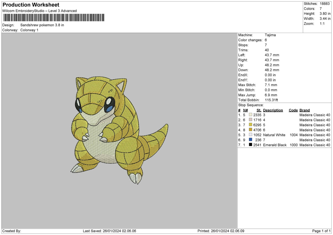Screen dimensions: 333x235
Task: Click the 'Colorway 1' value
Action: [29, 30]
